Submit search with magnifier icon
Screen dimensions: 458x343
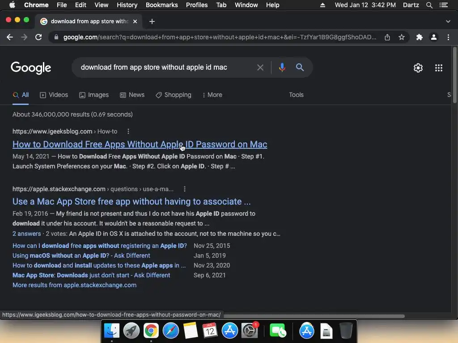pos(300,67)
